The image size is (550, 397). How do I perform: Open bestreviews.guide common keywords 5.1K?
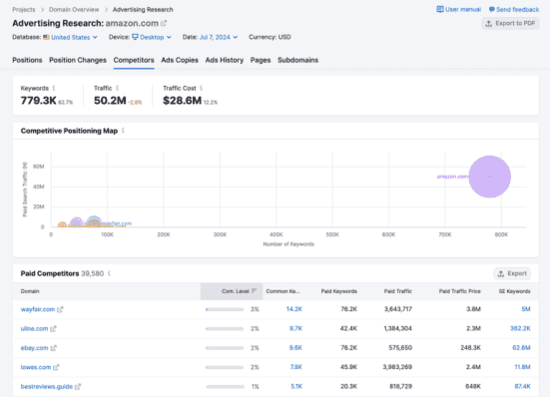(296, 386)
